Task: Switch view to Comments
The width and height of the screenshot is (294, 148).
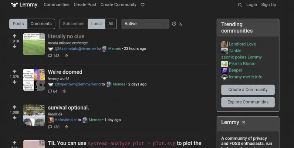Action: [x=41, y=24]
